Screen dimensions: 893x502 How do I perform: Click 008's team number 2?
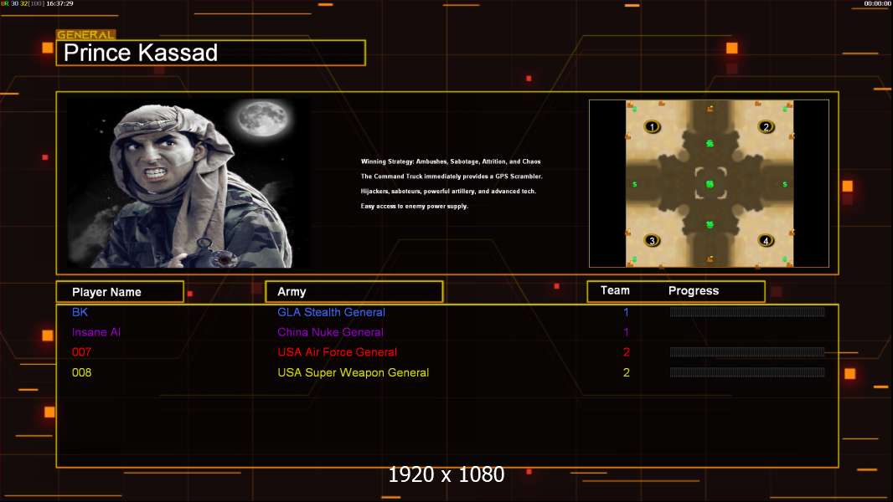627,372
